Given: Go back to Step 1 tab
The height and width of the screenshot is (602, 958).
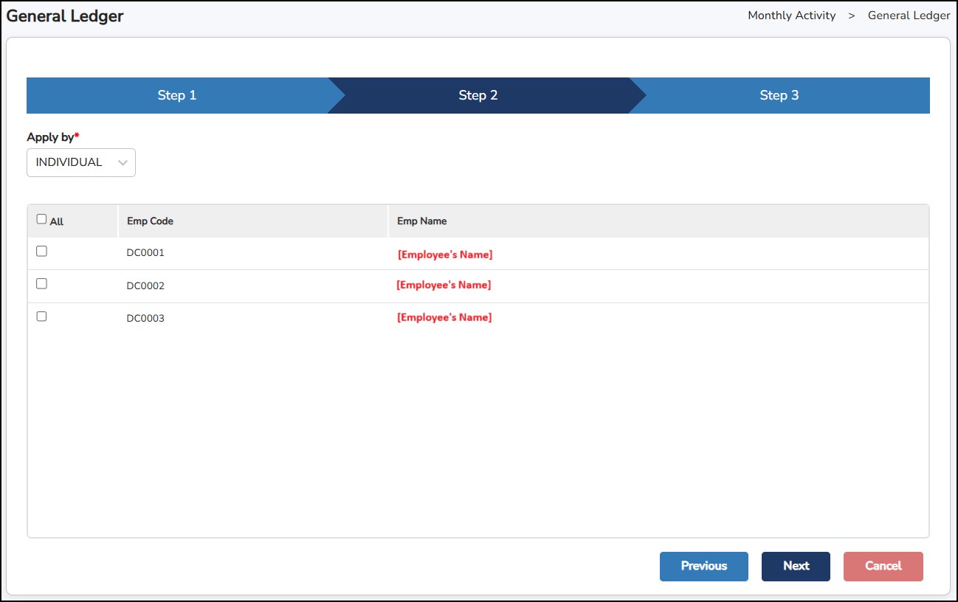Looking at the screenshot, I should pyautogui.click(x=177, y=95).
